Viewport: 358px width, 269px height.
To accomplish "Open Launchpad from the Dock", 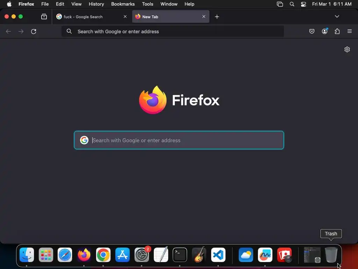I will click(x=46, y=255).
